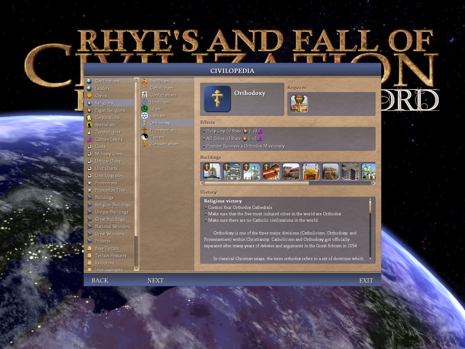The height and width of the screenshot is (349, 465).
Task: Select the cross-shaped stone church thumbnail
Action: (x=350, y=171)
